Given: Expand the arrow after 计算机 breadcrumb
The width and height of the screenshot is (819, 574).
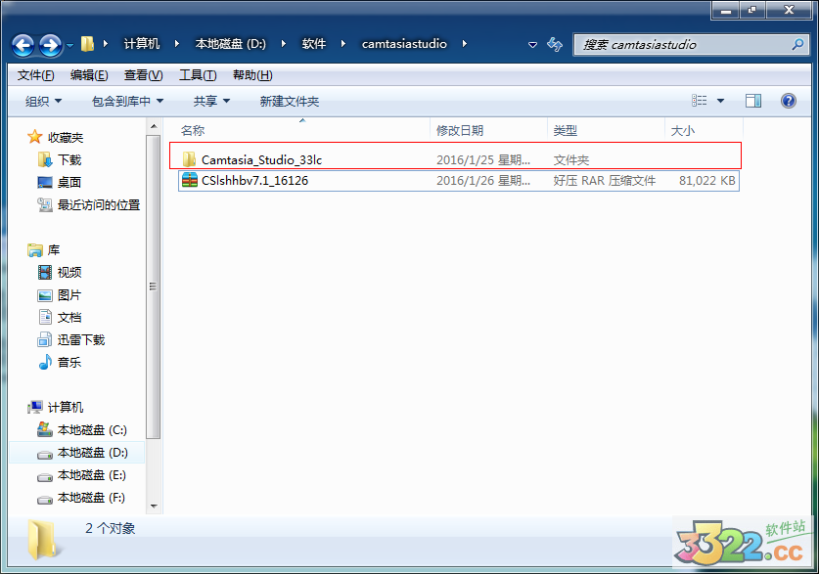Looking at the screenshot, I should (x=177, y=44).
